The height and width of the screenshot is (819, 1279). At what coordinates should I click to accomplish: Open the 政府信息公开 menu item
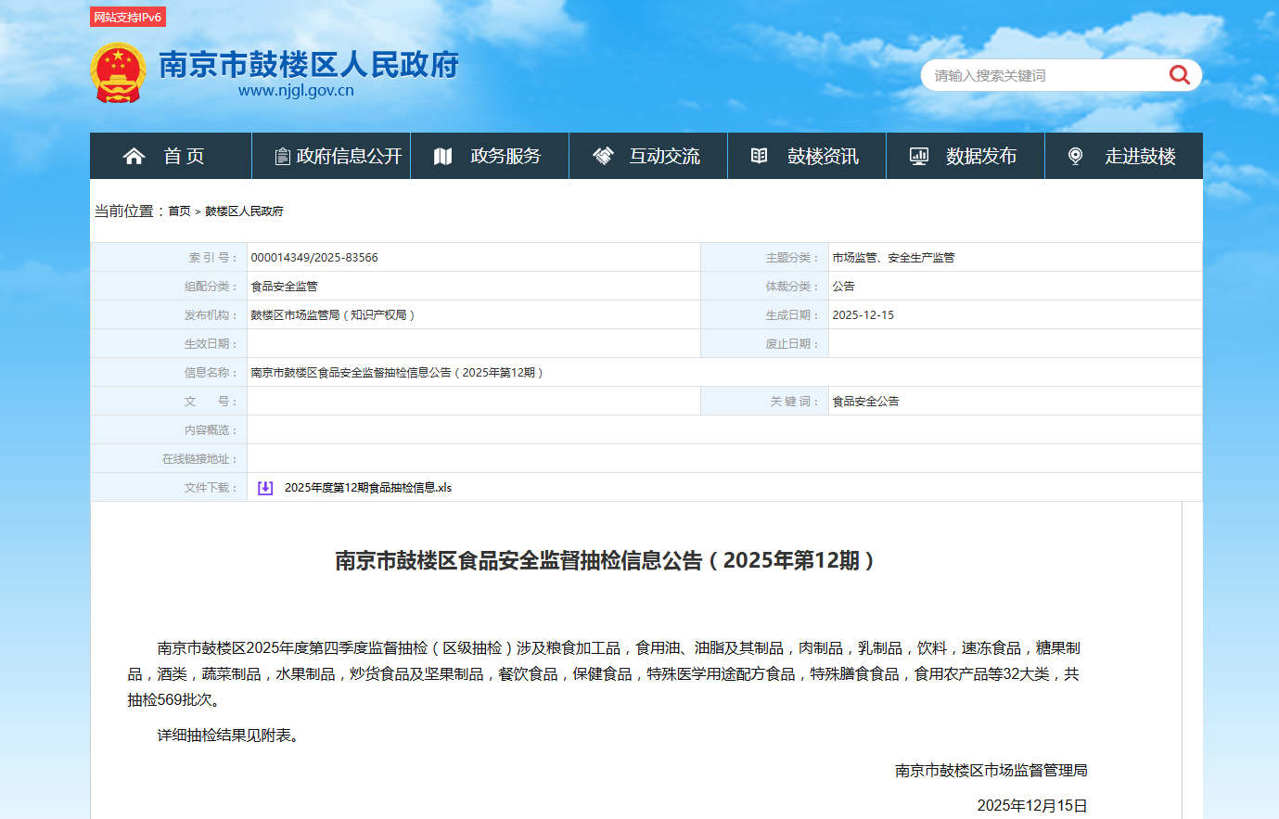[349, 156]
